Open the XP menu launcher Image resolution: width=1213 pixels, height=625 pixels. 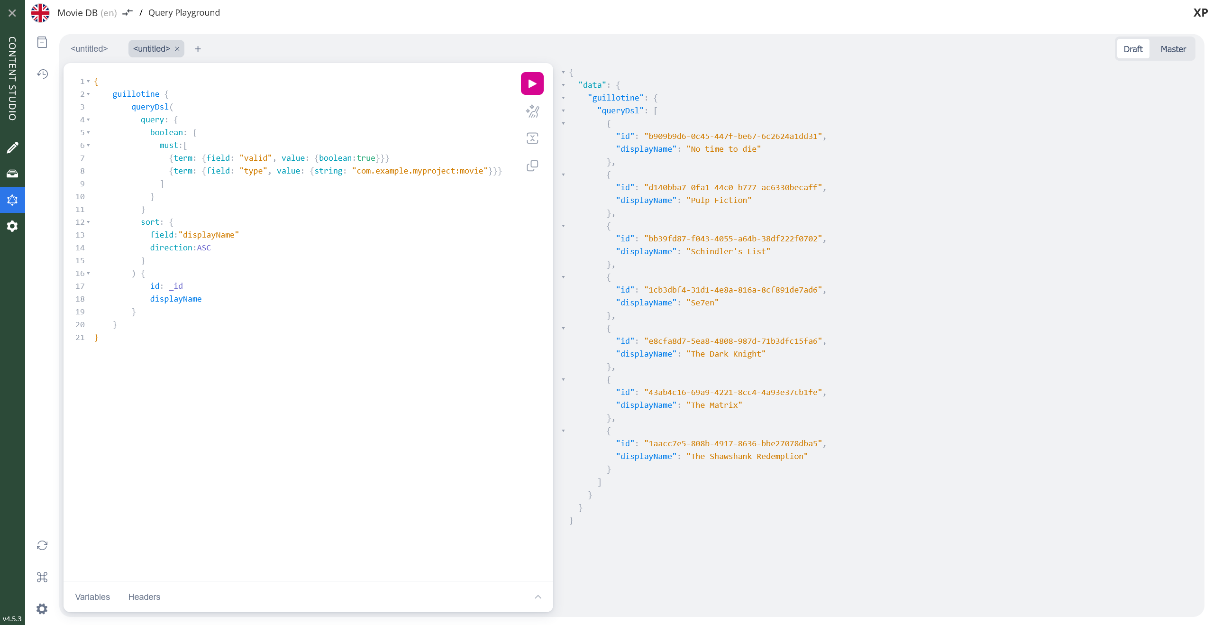point(1200,13)
